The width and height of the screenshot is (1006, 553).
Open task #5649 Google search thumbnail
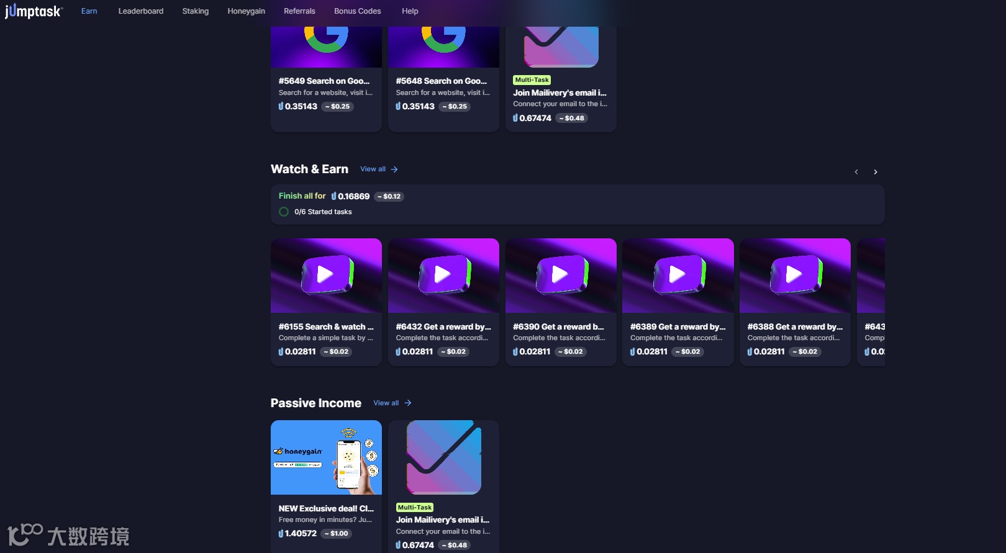(326, 47)
